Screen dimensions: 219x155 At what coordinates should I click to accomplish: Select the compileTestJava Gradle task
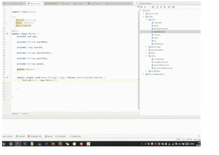click(161, 62)
